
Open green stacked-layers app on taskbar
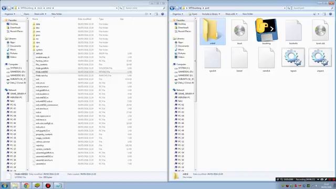[37, 185]
